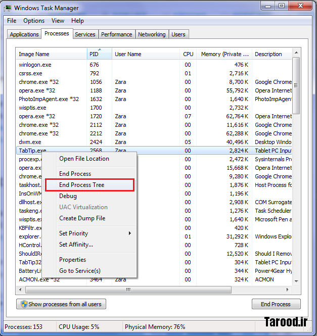Select the dwm.exe process
Image resolution: width=317 pixels, height=336 pixels.
154,142
